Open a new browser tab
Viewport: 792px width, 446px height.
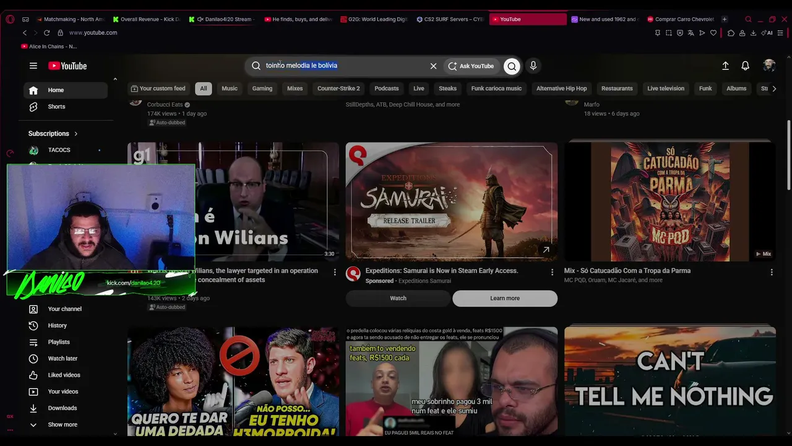pos(725,19)
